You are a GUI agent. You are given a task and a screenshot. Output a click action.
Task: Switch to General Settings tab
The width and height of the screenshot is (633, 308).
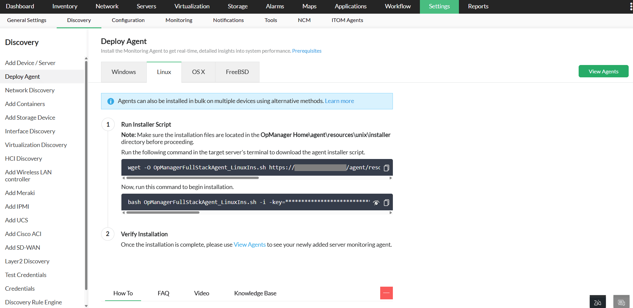click(x=27, y=20)
